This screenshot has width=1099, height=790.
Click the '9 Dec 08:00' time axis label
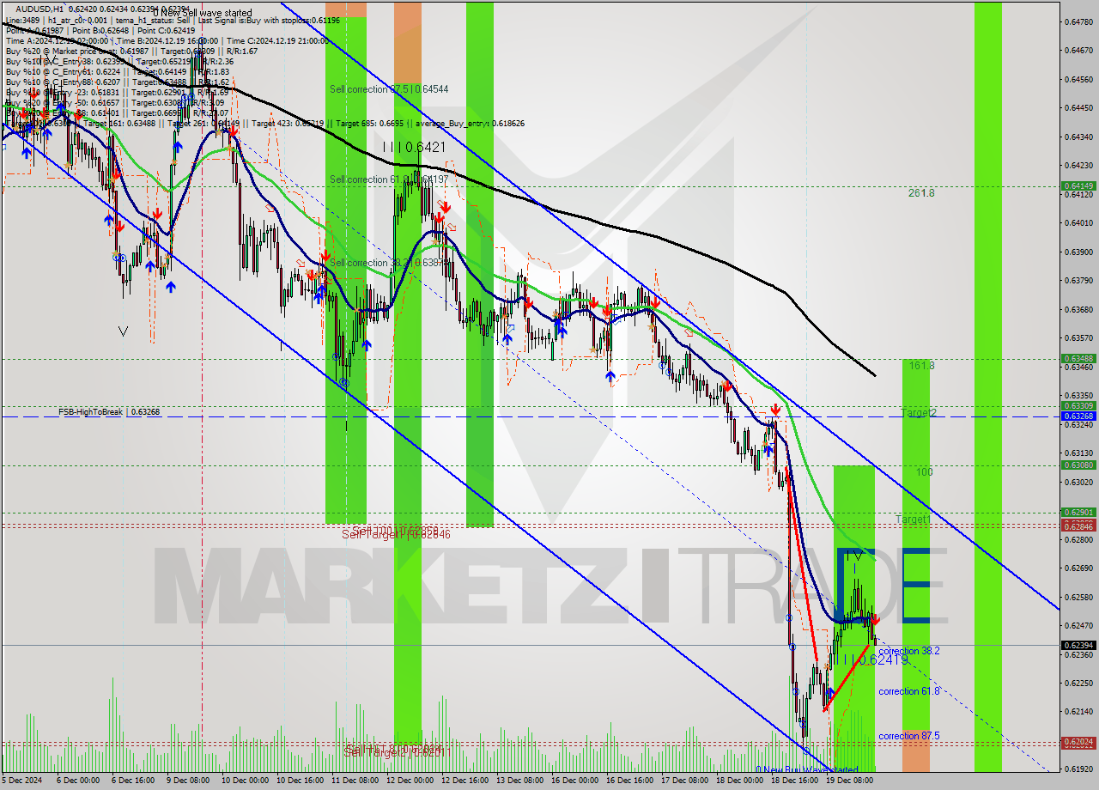(188, 781)
